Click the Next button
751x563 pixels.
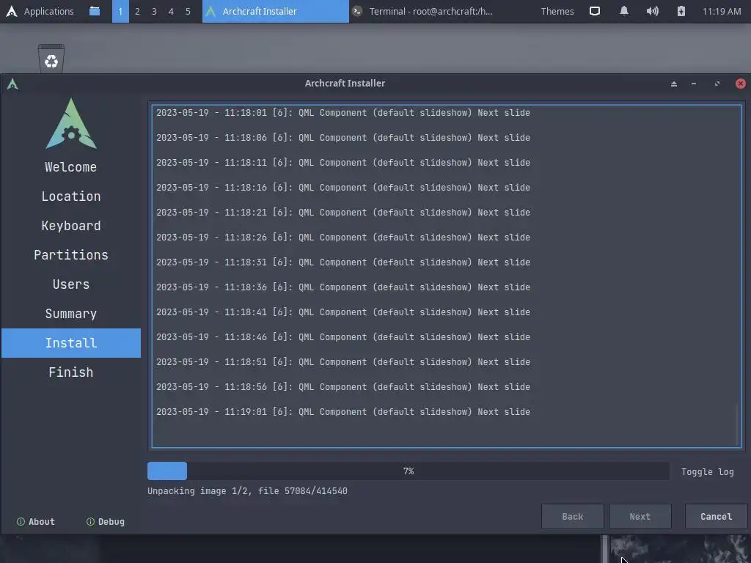(x=640, y=516)
